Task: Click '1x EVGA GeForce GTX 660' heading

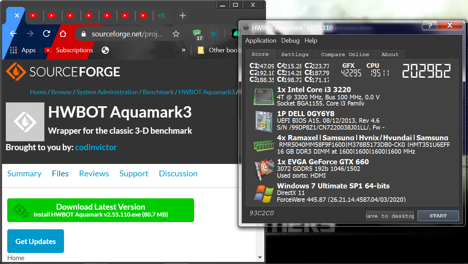Action: (323, 162)
